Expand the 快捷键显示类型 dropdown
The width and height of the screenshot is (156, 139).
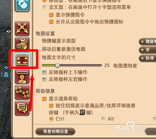147,42
